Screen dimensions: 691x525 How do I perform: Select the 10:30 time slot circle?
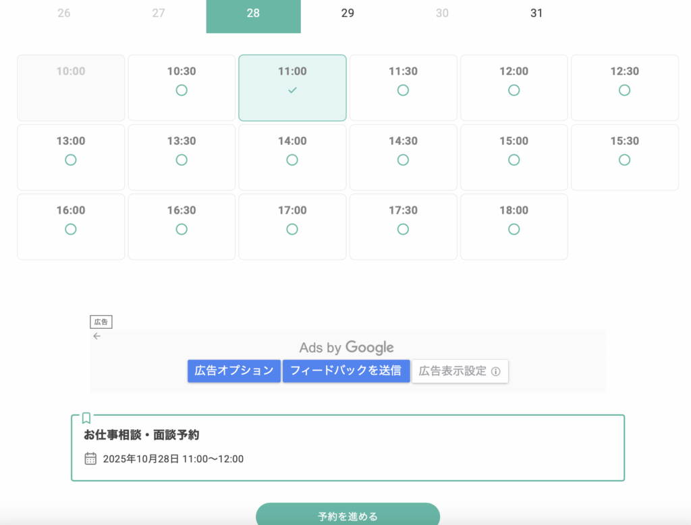(182, 90)
